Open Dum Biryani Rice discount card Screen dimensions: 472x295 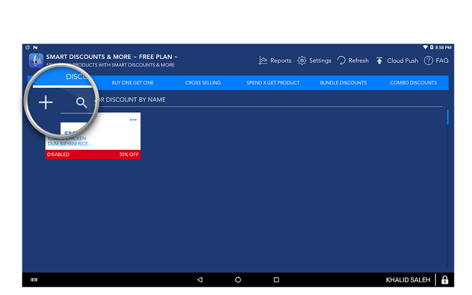tap(93, 136)
